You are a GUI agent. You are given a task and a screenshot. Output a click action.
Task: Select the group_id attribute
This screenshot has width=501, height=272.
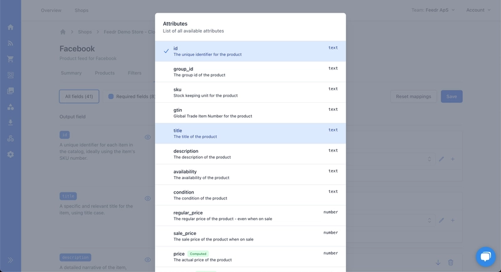pos(251,72)
